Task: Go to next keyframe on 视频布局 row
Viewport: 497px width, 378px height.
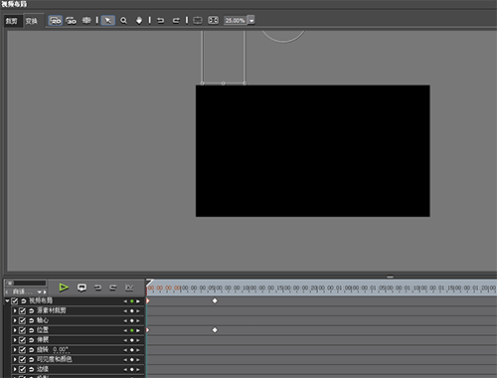Action: pyautogui.click(x=138, y=301)
